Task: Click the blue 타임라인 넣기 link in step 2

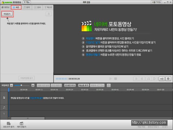Action: [x=93, y=42]
